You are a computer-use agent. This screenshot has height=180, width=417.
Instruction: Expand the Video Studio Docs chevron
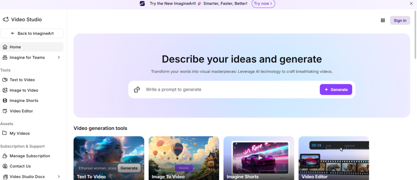pos(59,177)
